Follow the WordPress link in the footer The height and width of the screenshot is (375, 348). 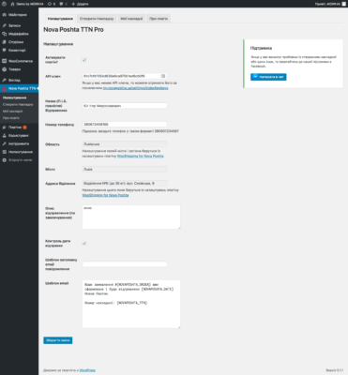[87, 370]
